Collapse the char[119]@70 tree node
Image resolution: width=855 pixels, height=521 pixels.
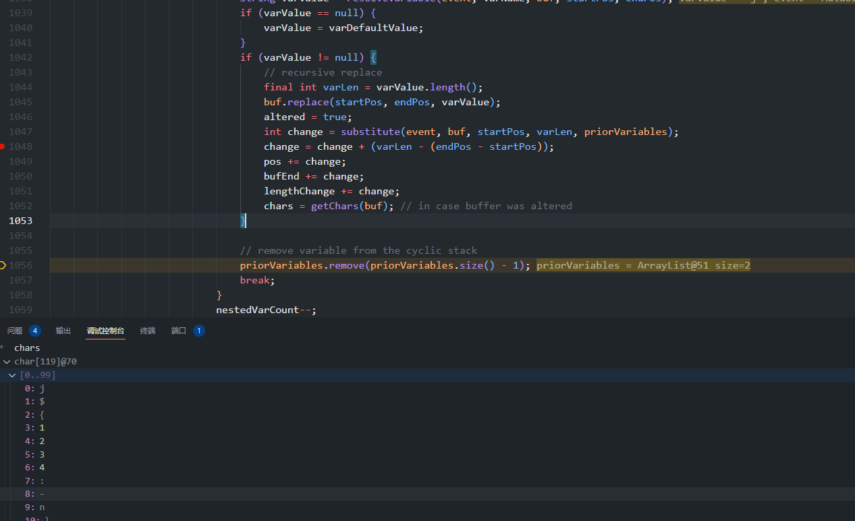(x=7, y=362)
